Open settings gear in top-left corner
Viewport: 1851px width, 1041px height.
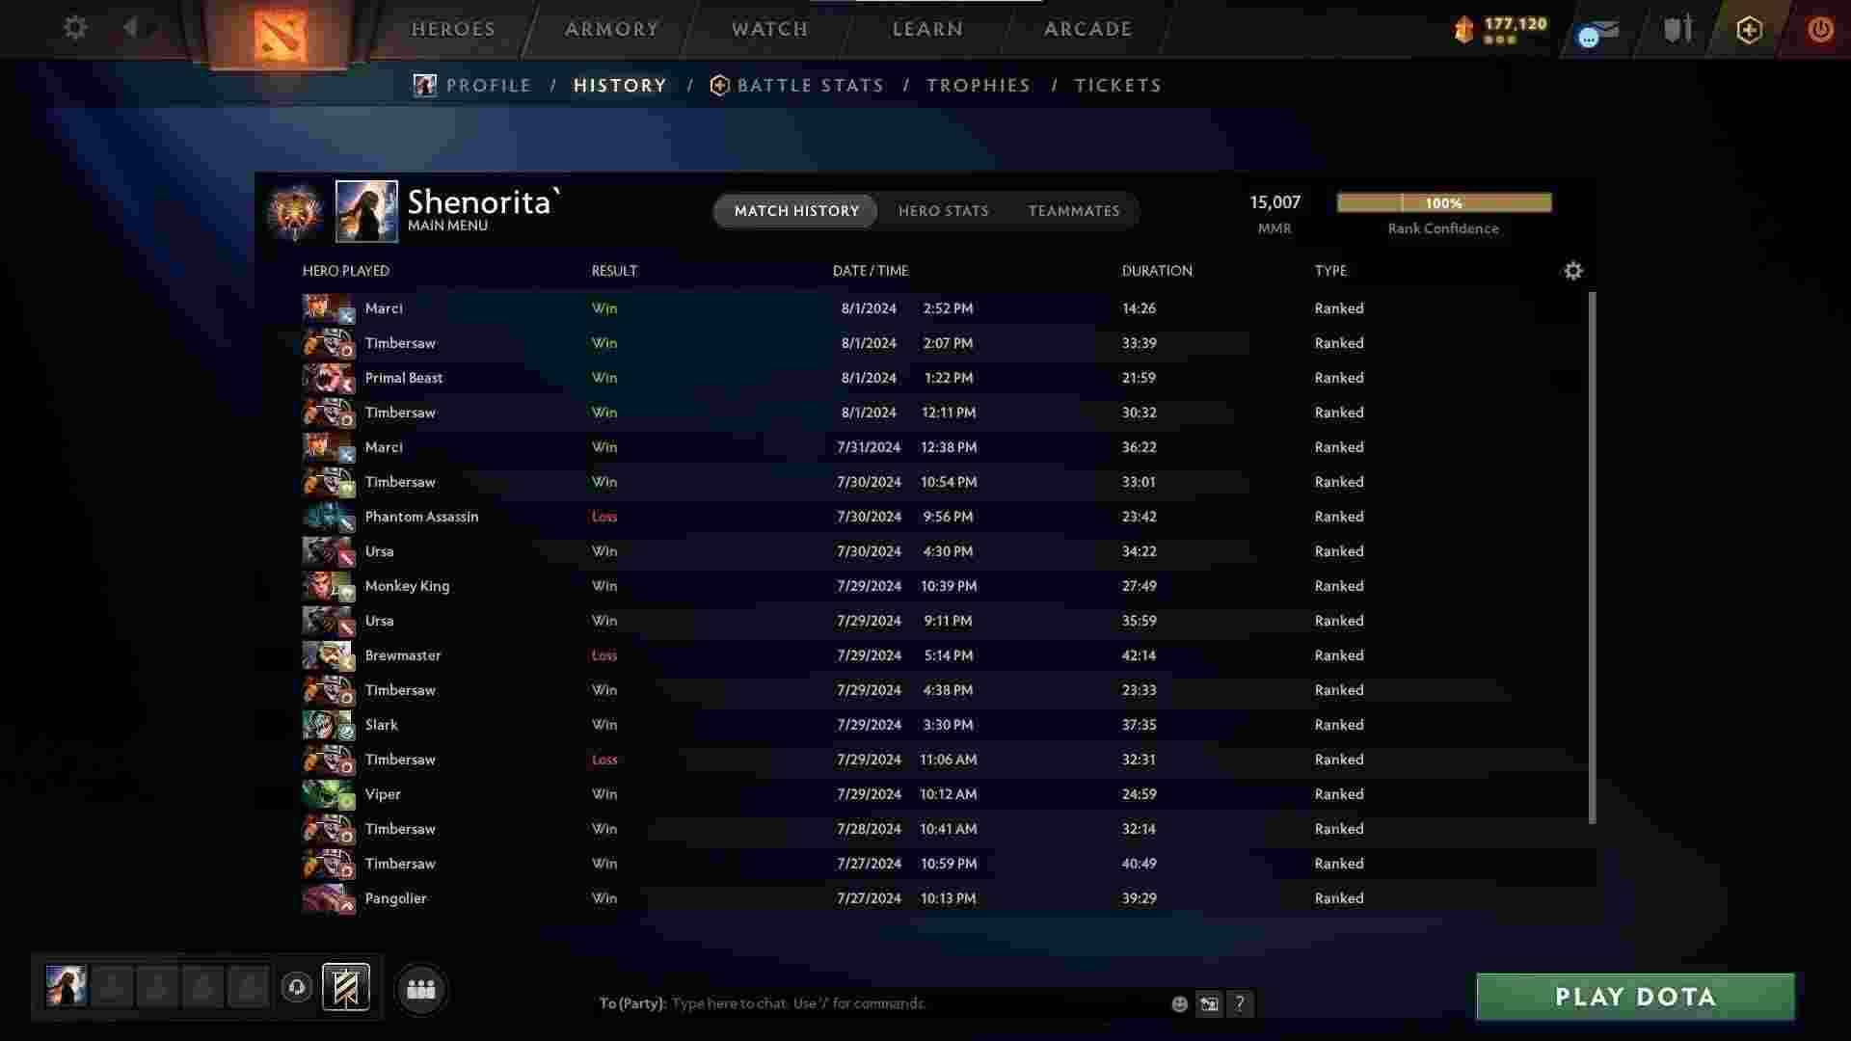coord(75,28)
